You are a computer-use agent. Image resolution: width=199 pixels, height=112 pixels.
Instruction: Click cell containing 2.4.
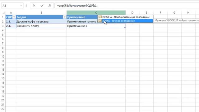[x=11, y=26]
